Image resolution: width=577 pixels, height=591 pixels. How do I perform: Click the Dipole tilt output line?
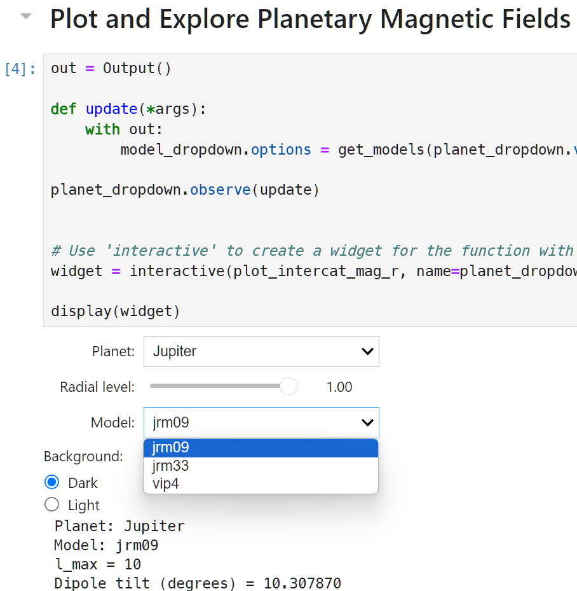click(198, 583)
